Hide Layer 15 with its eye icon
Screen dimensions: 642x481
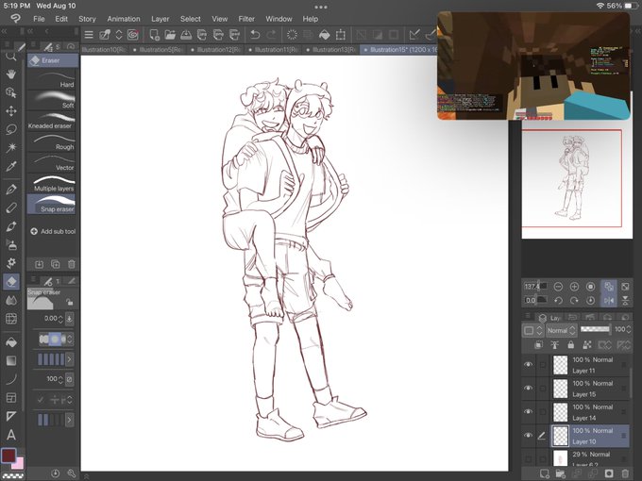528,388
